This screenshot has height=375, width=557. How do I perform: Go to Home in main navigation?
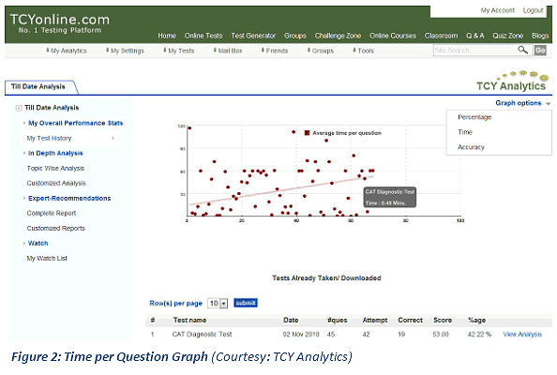click(x=167, y=36)
